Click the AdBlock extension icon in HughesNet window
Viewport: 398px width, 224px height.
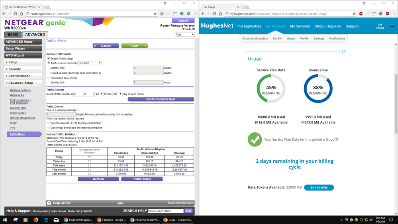click(361, 14)
